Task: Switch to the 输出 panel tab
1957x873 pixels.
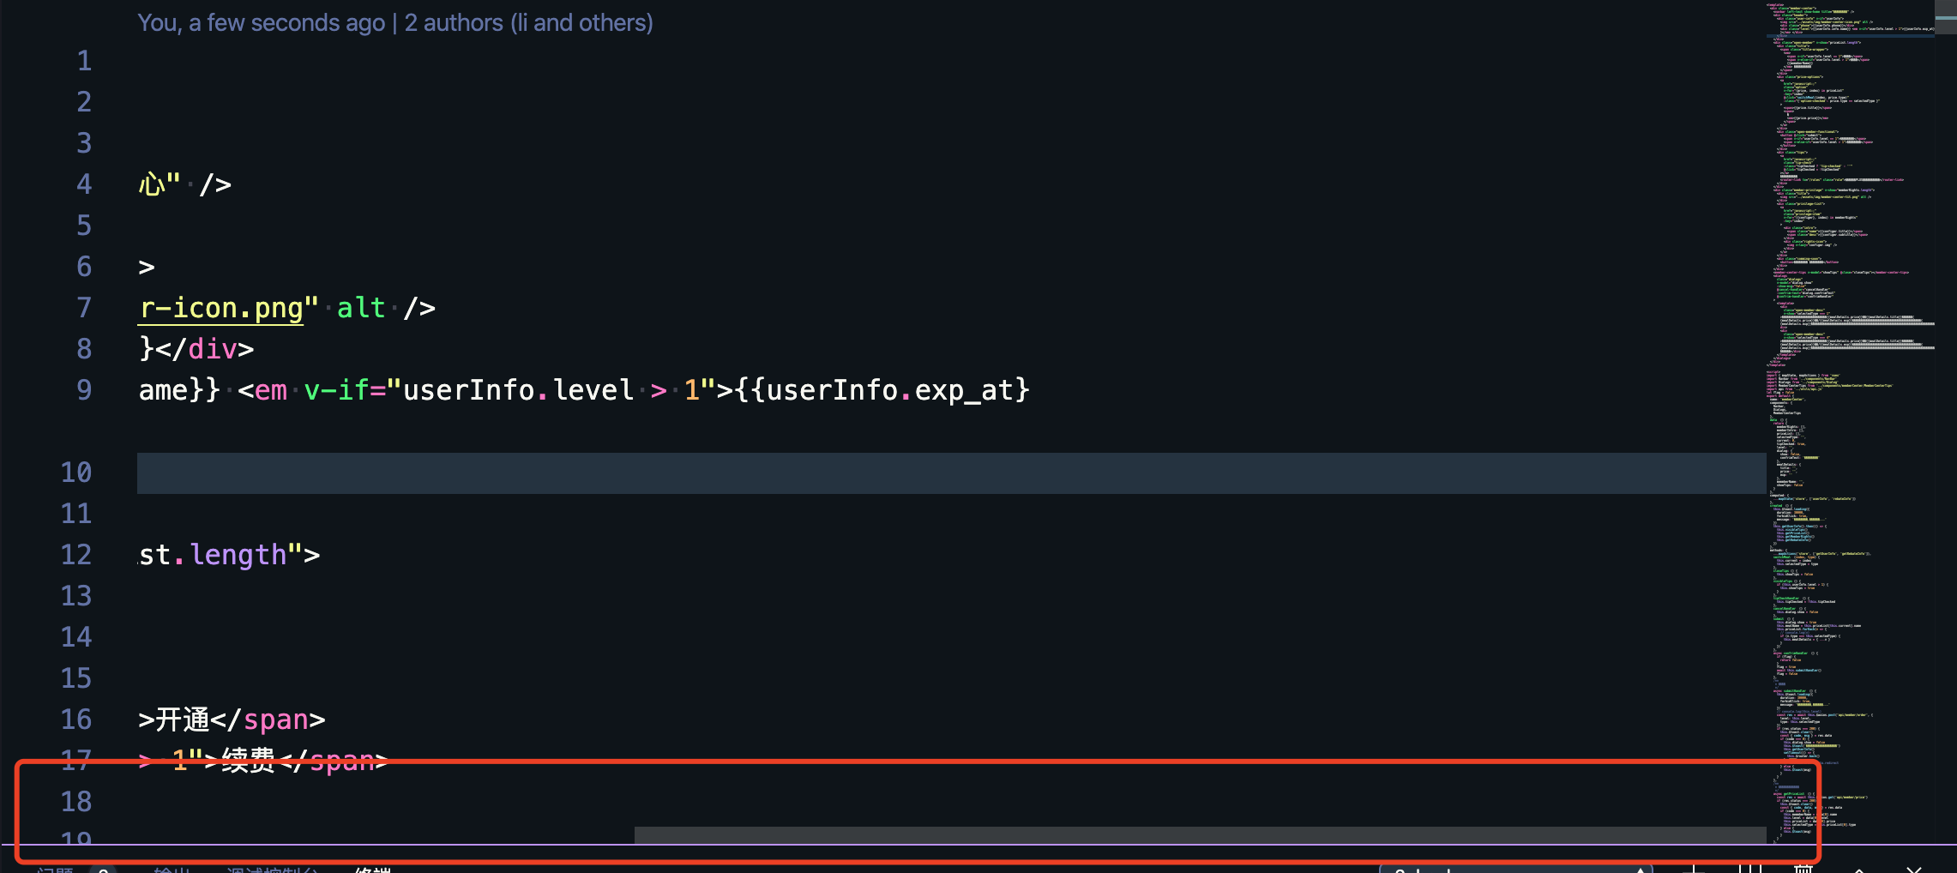Action: (x=172, y=870)
